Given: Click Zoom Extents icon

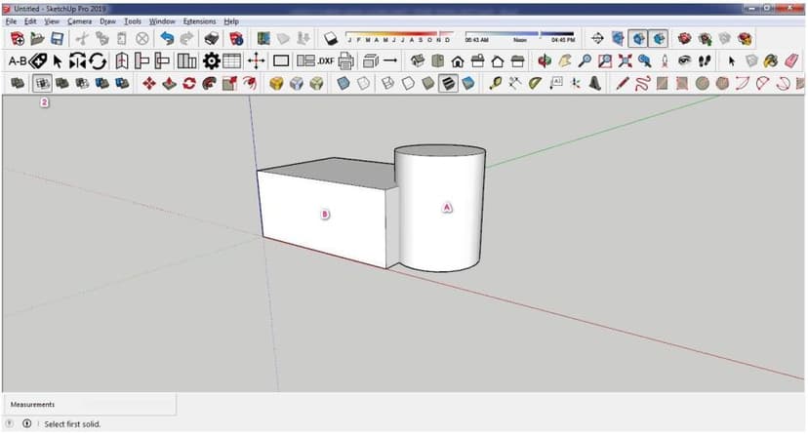Looking at the screenshot, I should click(x=626, y=60).
